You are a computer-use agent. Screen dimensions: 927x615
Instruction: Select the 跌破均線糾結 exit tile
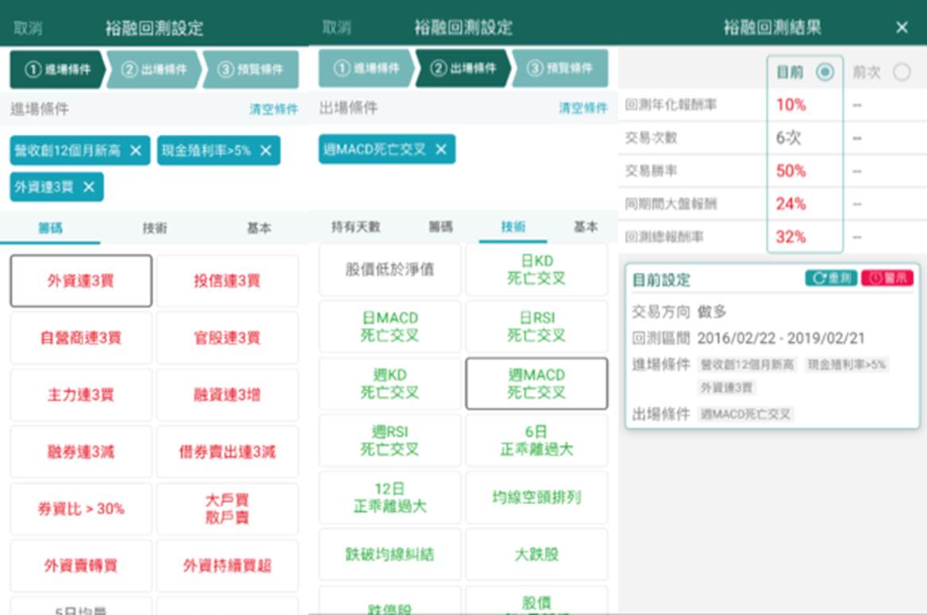(x=390, y=554)
